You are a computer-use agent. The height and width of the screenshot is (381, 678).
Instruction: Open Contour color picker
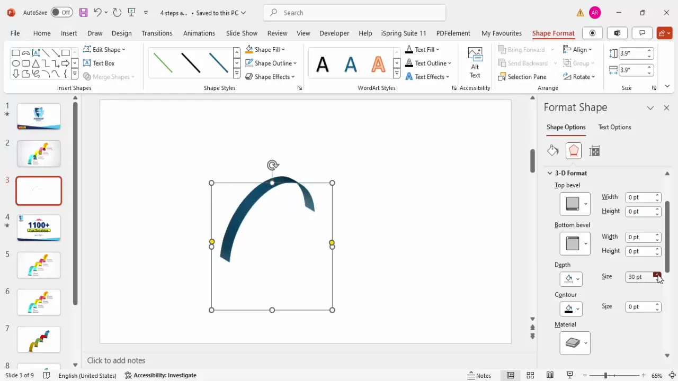571,309
